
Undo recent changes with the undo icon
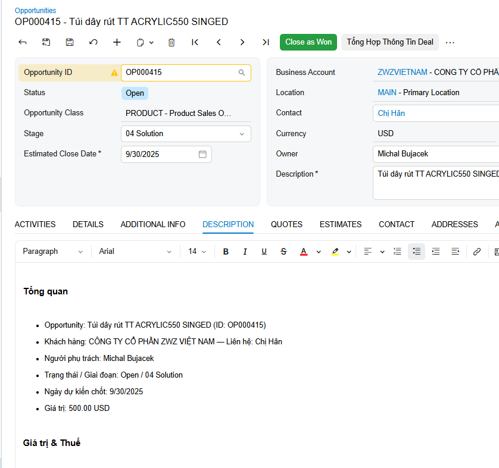point(93,42)
